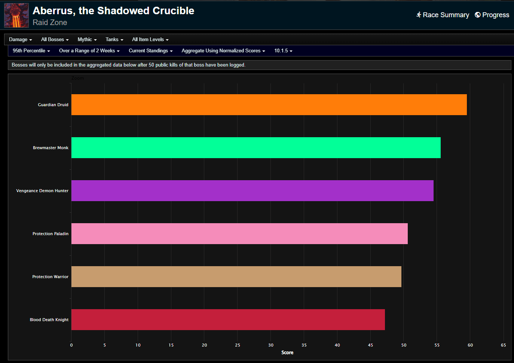The height and width of the screenshot is (363, 514).
Task: Click the Vengeance Demon Hunter label
Action: pyautogui.click(x=42, y=191)
